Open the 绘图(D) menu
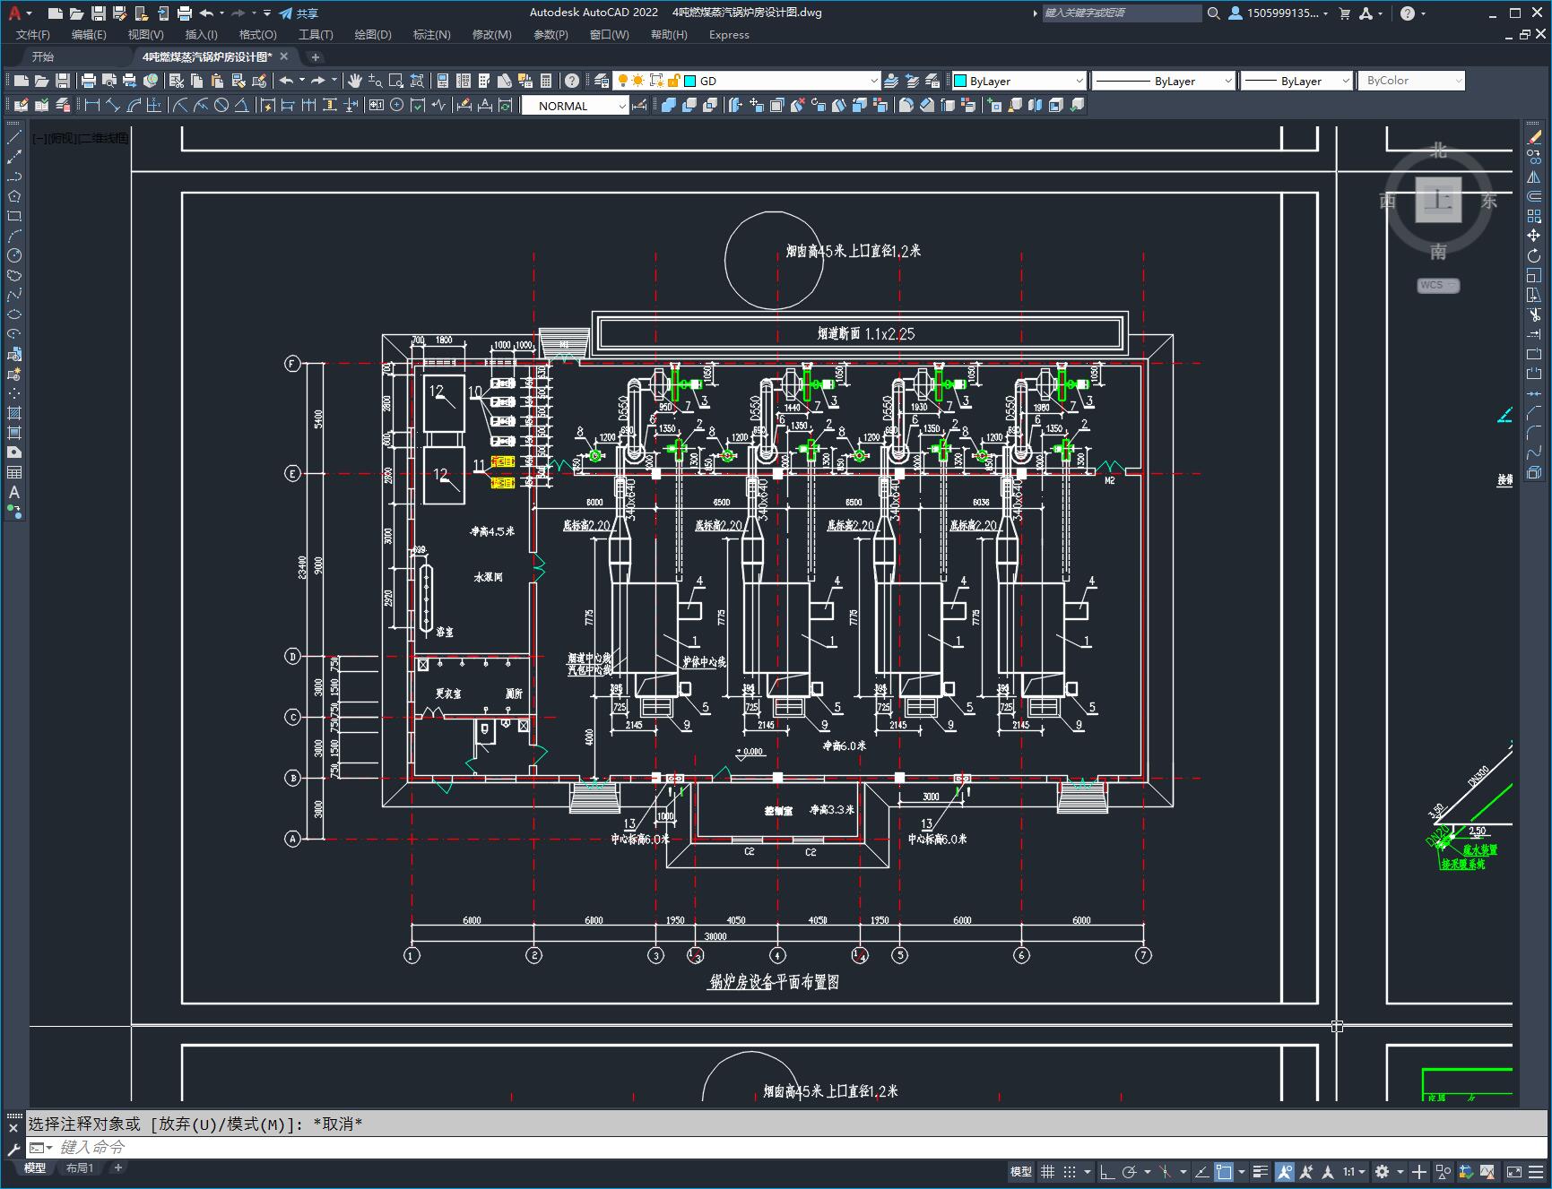The image size is (1552, 1189). [x=373, y=35]
